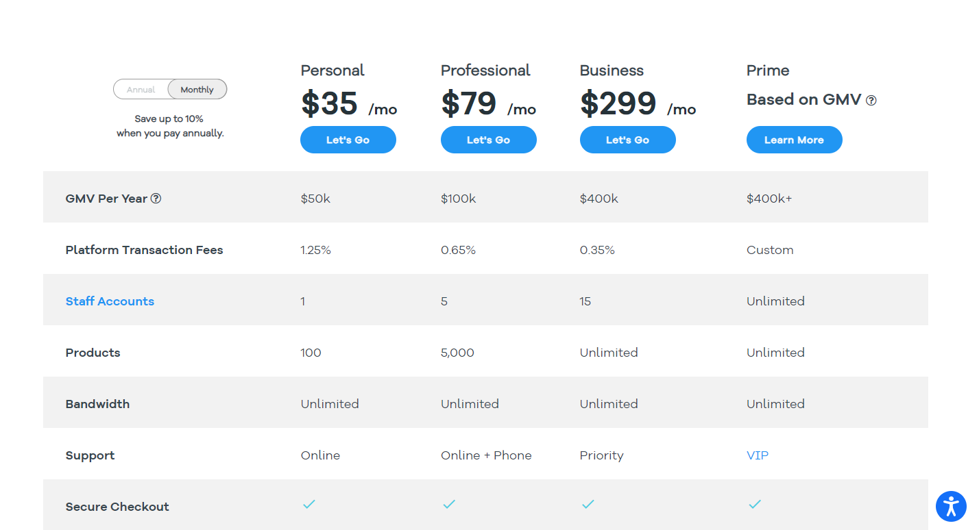The width and height of the screenshot is (979, 530).
Task: Click the Prime plan heading
Action: 768,71
